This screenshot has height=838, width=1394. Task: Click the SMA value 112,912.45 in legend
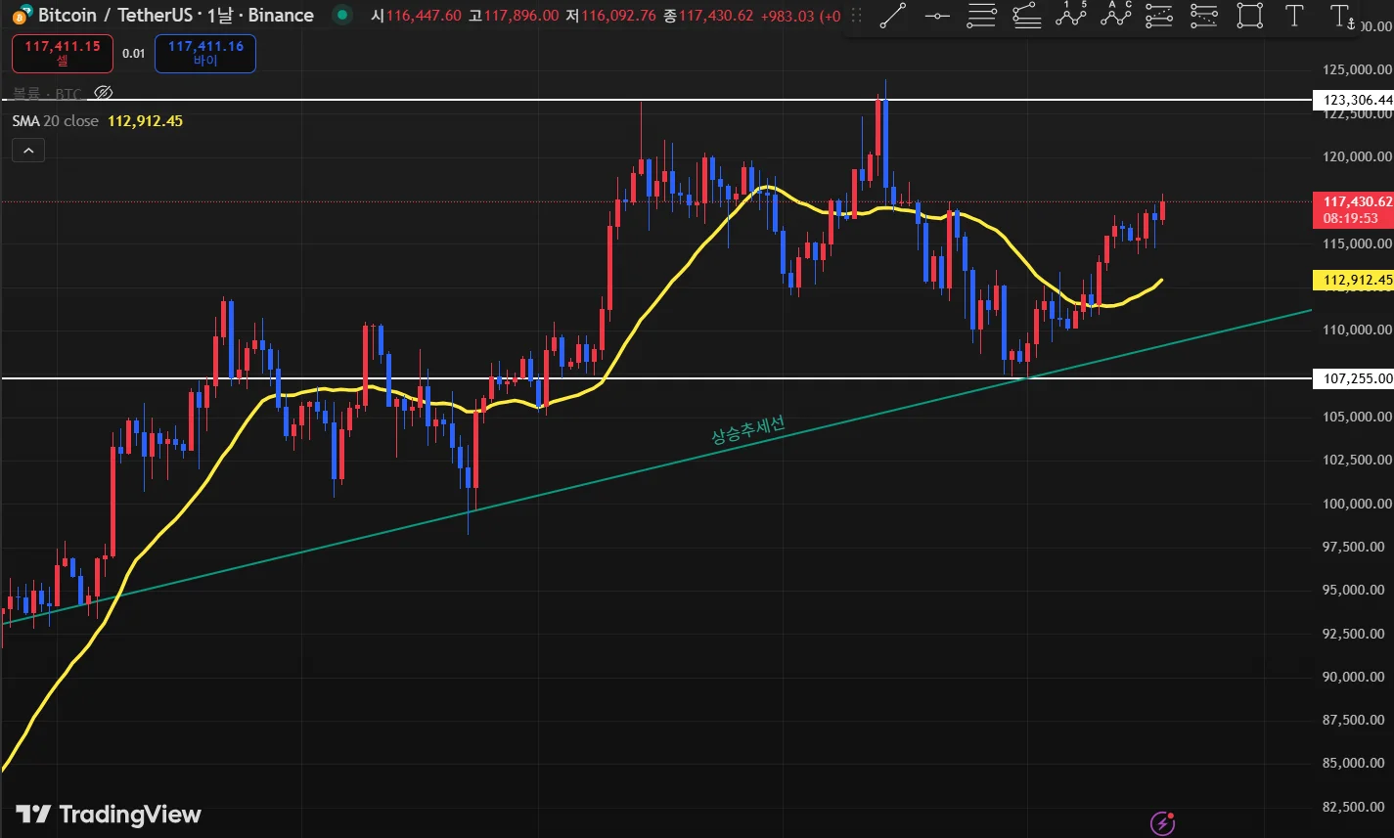click(145, 120)
